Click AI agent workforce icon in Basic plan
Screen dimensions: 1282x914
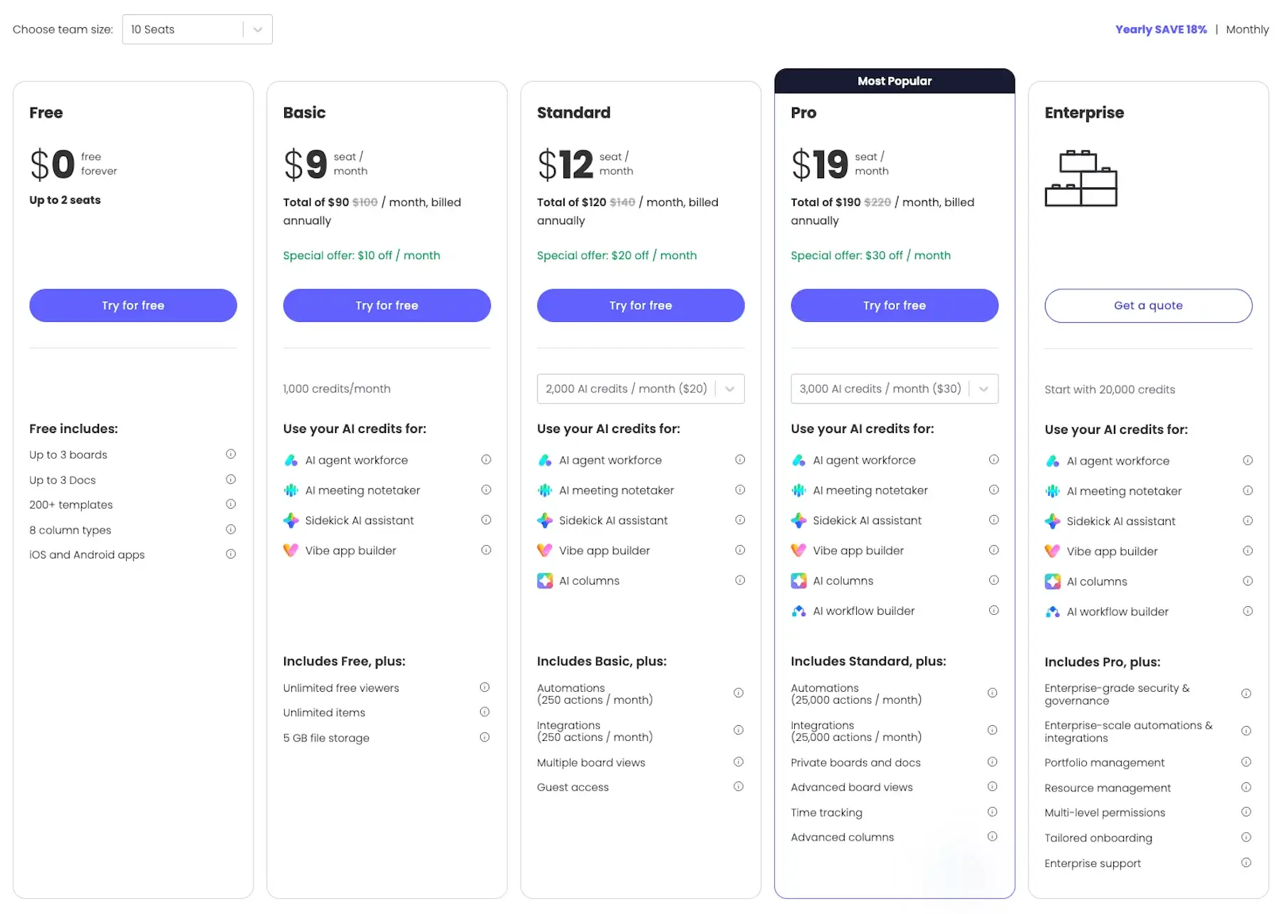(x=291, y=460)
